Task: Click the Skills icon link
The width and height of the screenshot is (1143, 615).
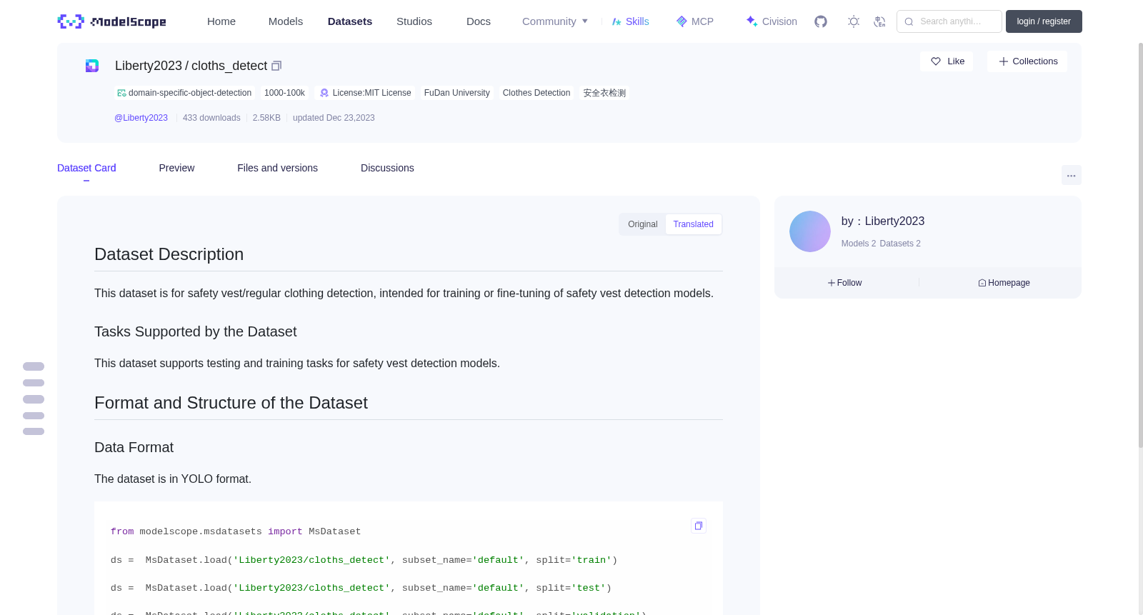Action: (x=630, y=21)
